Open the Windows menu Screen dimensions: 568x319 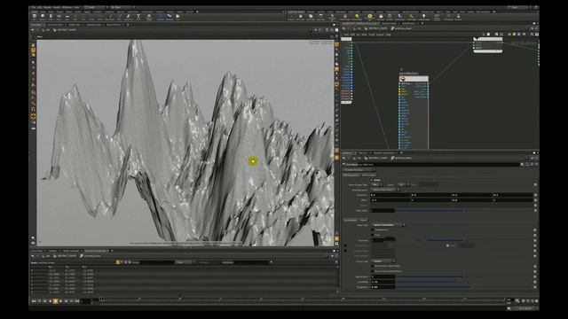pos(67,7)
